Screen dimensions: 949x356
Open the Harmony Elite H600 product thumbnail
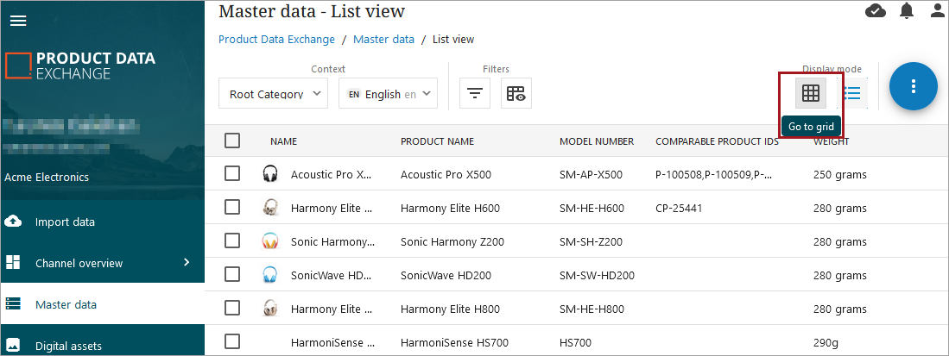pyautogui.click(x=270, y=208)
